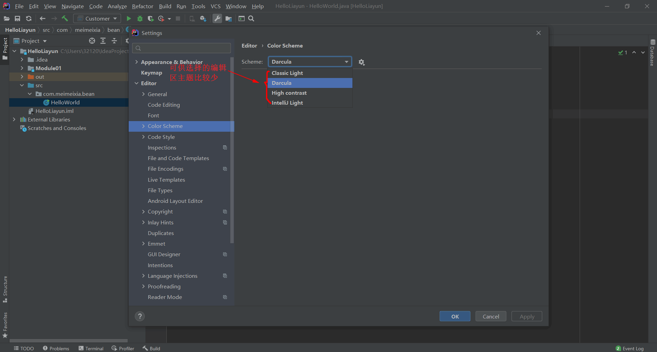Screen dimensions: 657x352
Task: Run the Customer configuration with the play icon
Action: pyautogui.click(x=129, y=18)
